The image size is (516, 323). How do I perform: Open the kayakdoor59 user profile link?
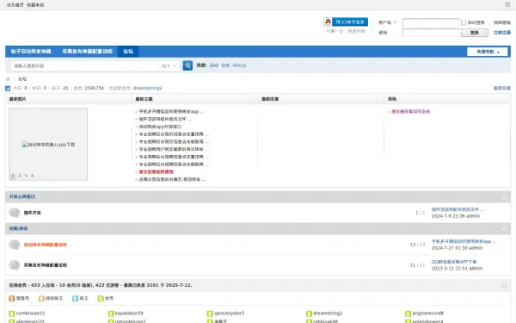[129, 314]
